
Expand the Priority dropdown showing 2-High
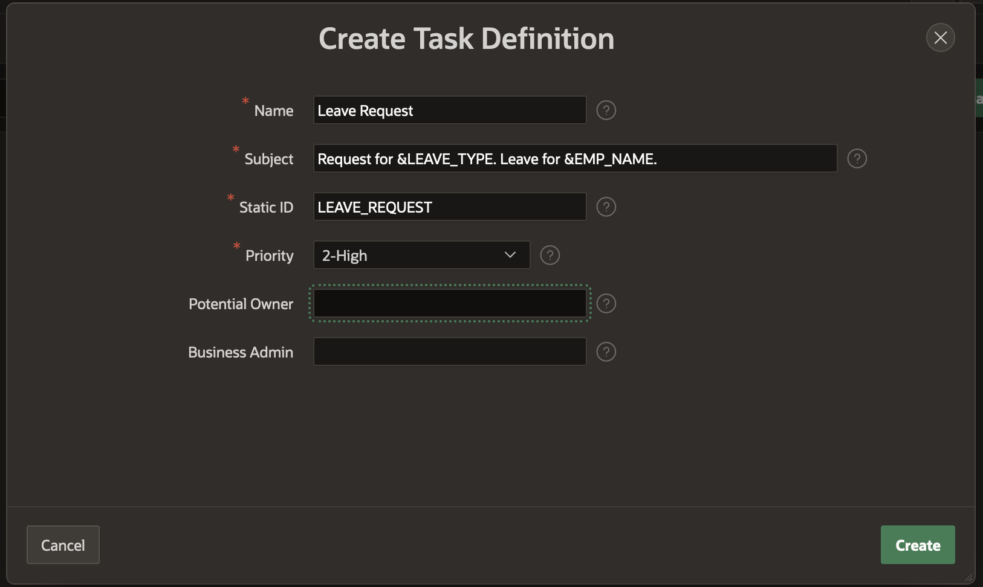click(421, 255)
